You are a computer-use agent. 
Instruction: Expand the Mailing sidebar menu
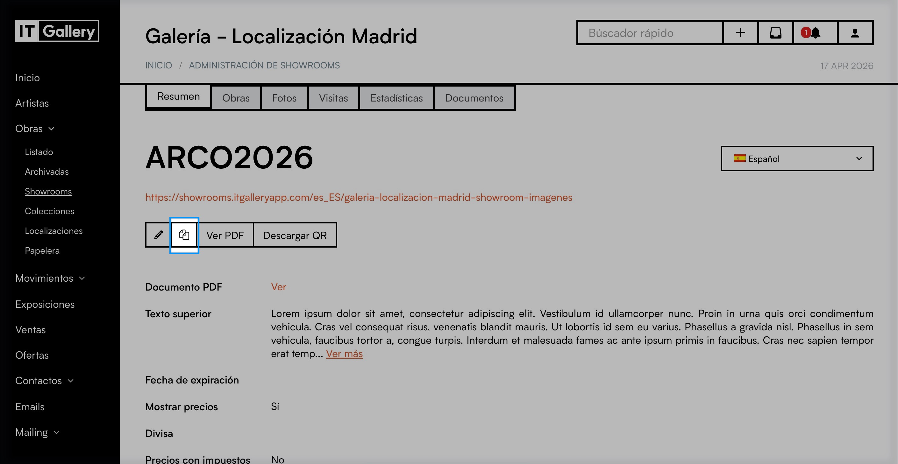click(37, 432)
